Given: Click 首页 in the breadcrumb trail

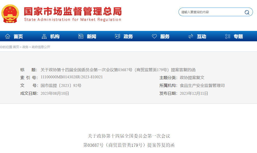Looking at the screenshot, I should pos(15,47).
